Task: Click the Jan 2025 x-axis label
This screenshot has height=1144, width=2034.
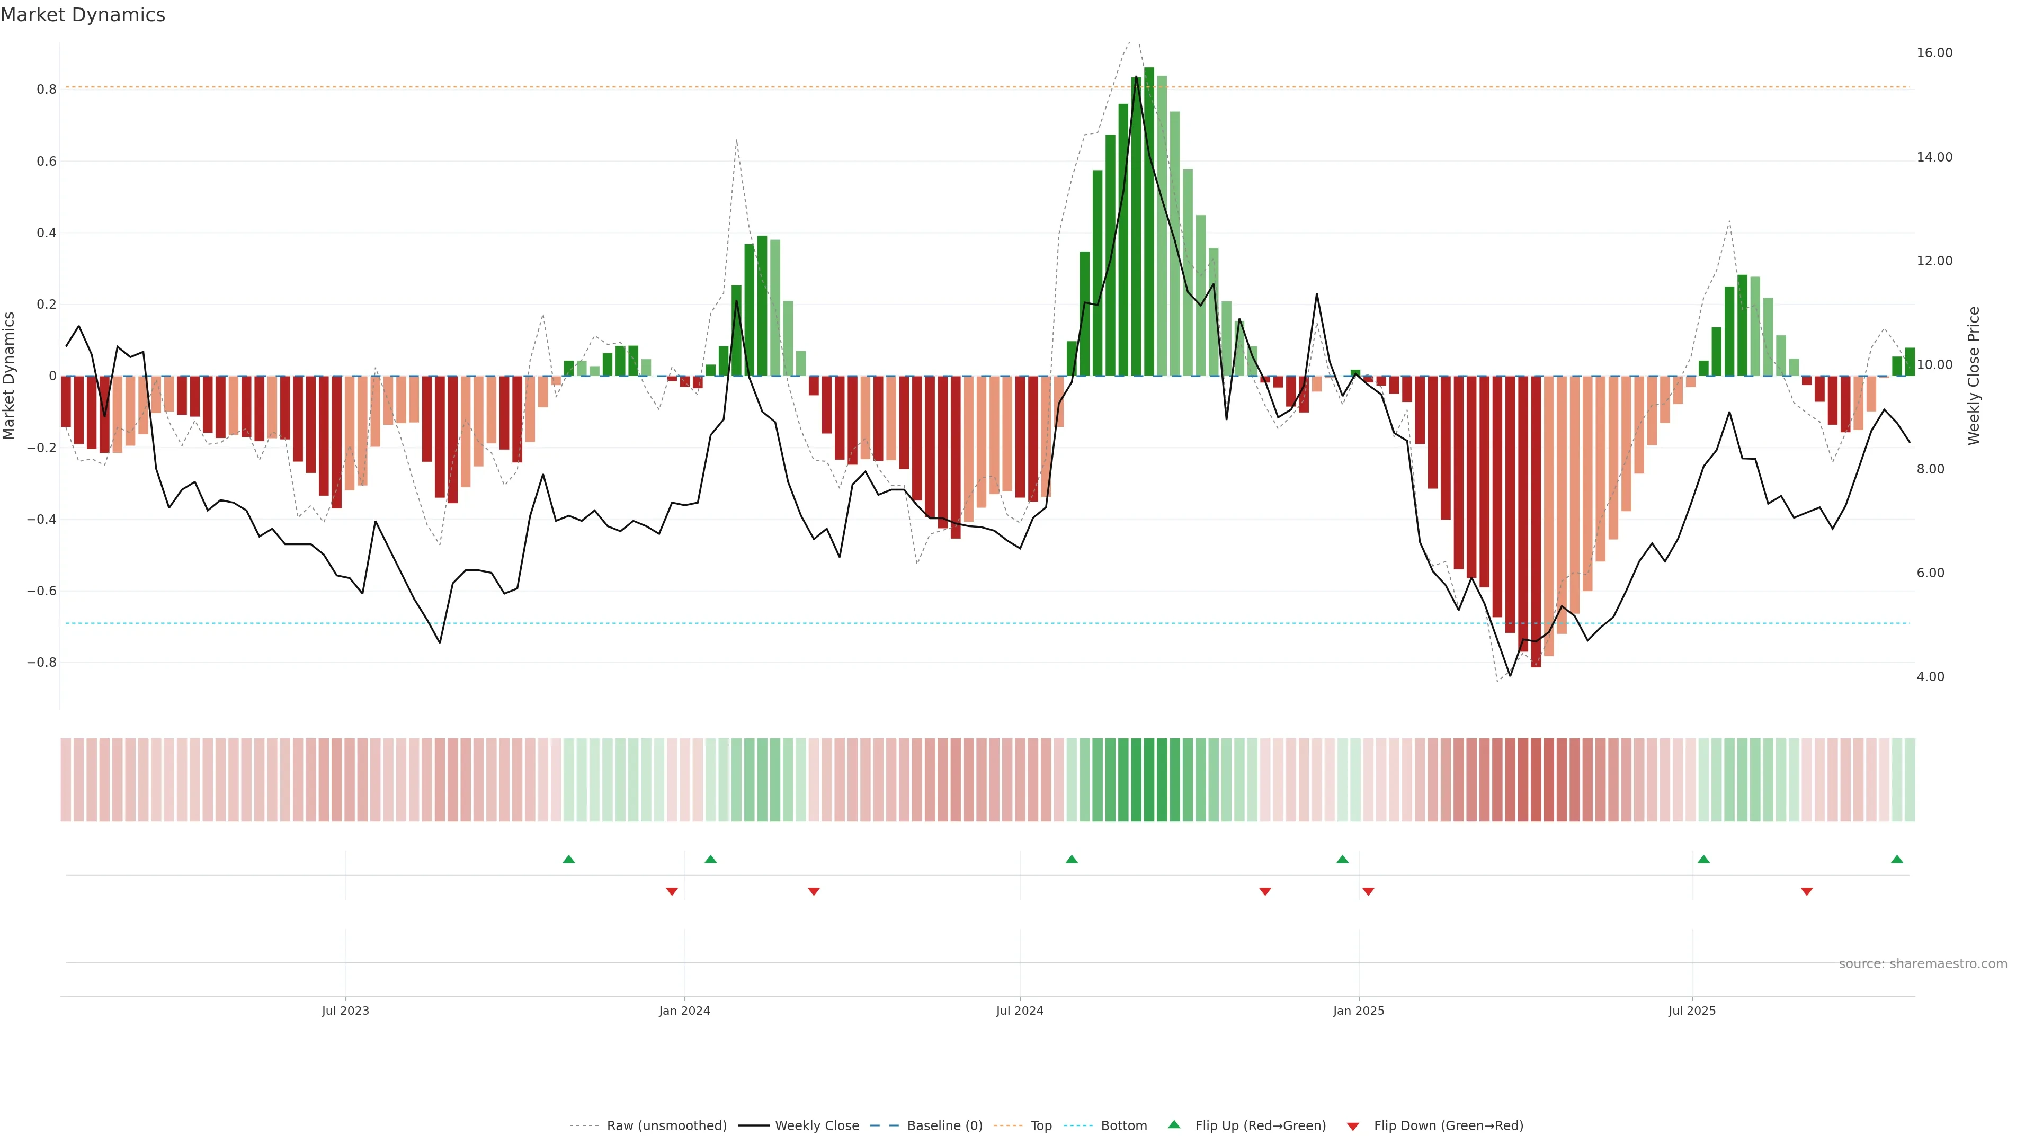Action: click(1358, 1011)
